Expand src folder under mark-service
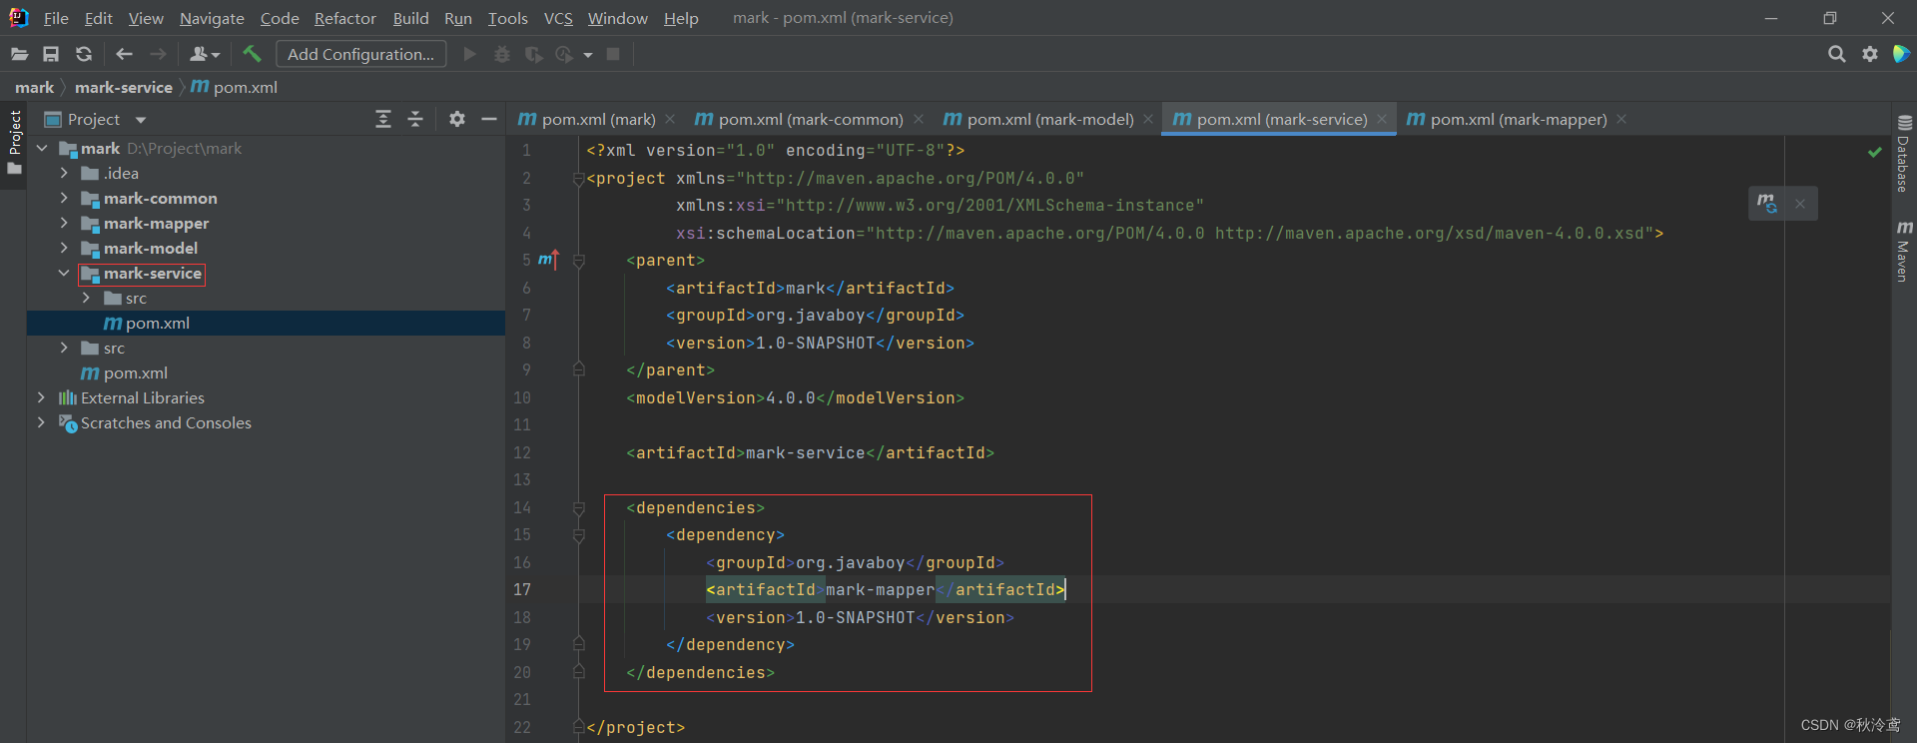 coord(86,298)
